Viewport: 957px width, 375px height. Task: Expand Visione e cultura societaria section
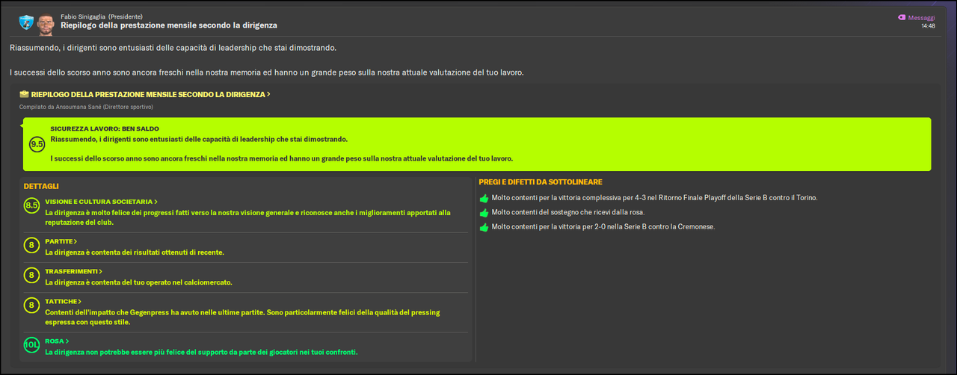pos(101,202)
